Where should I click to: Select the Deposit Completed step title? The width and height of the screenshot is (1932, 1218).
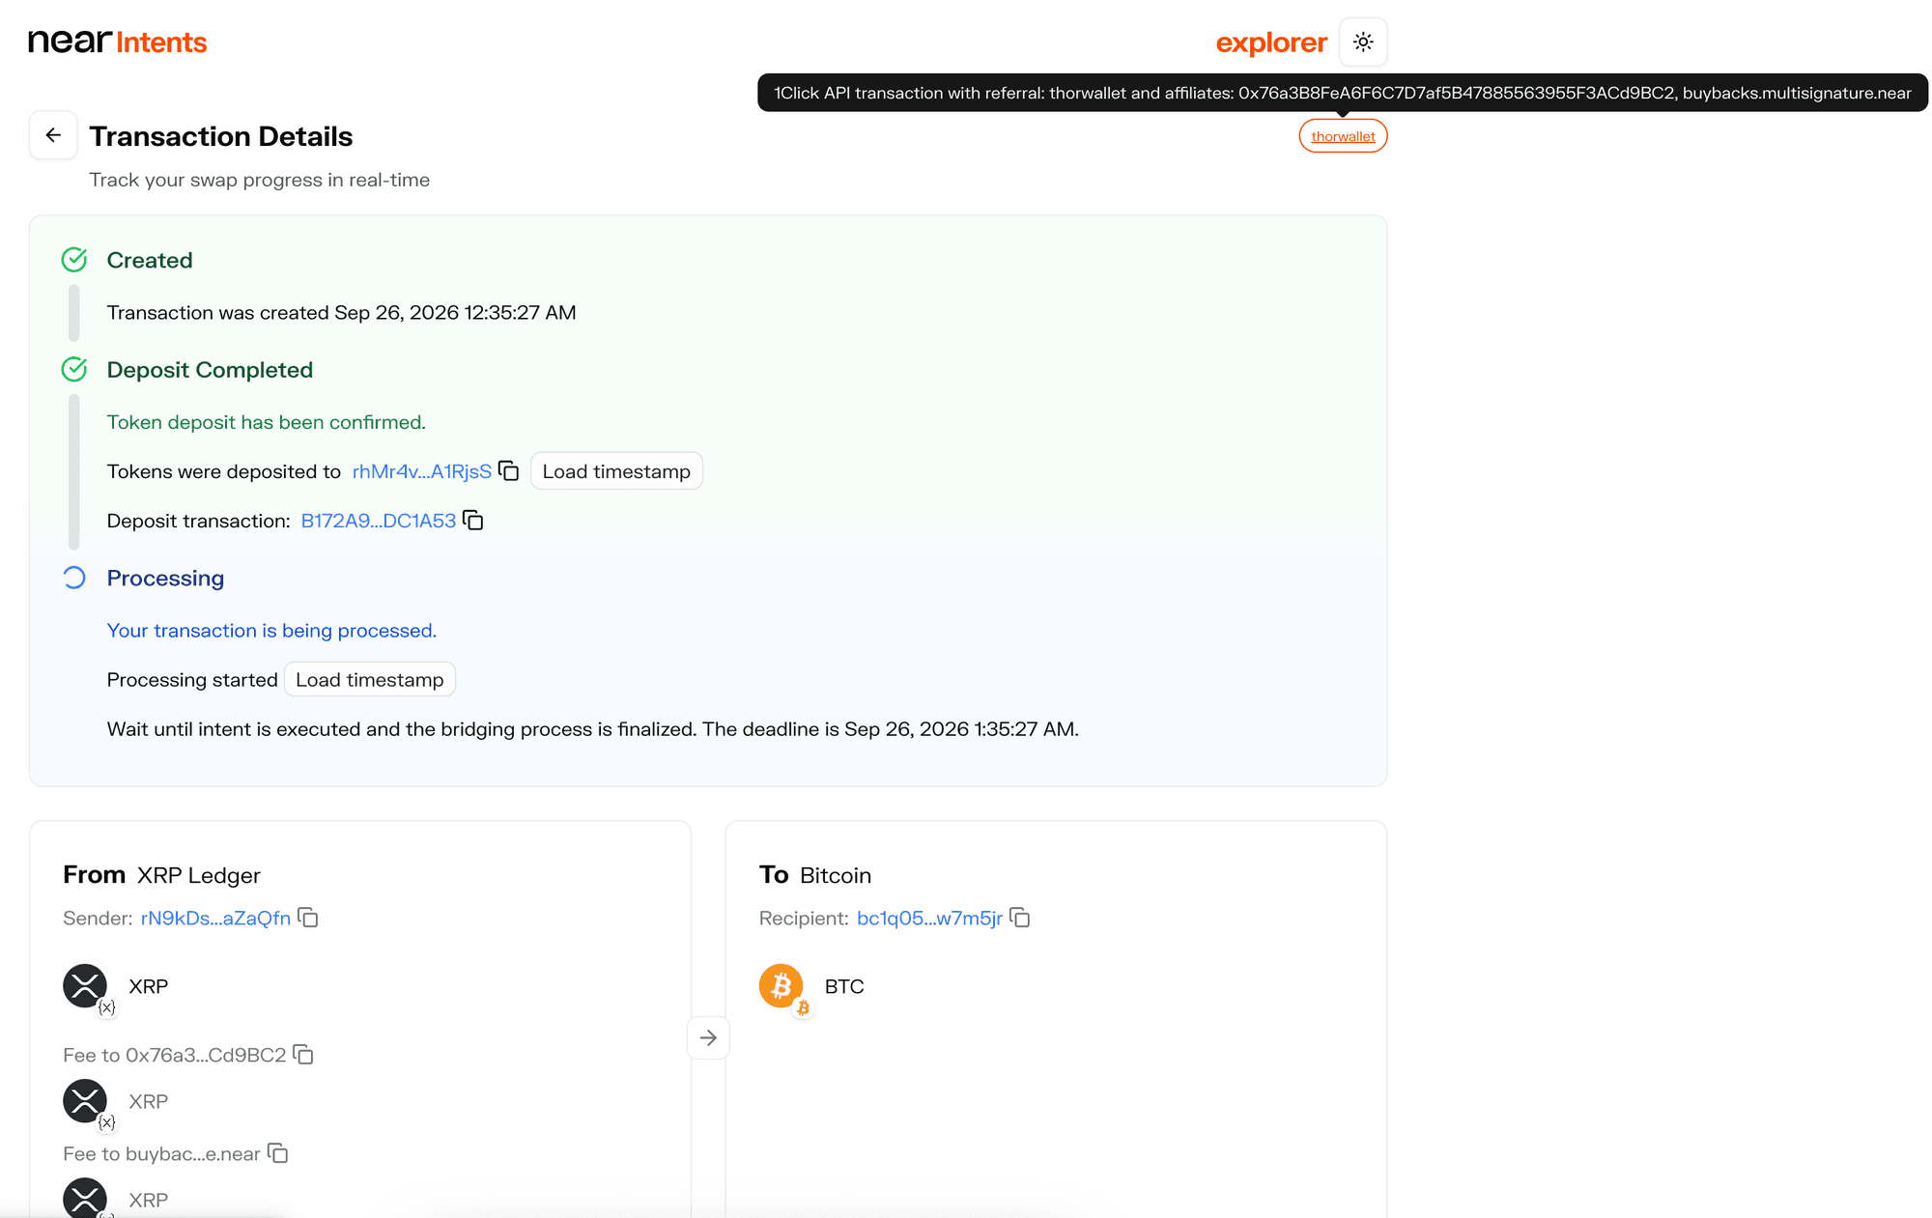(x=210, y=370)
